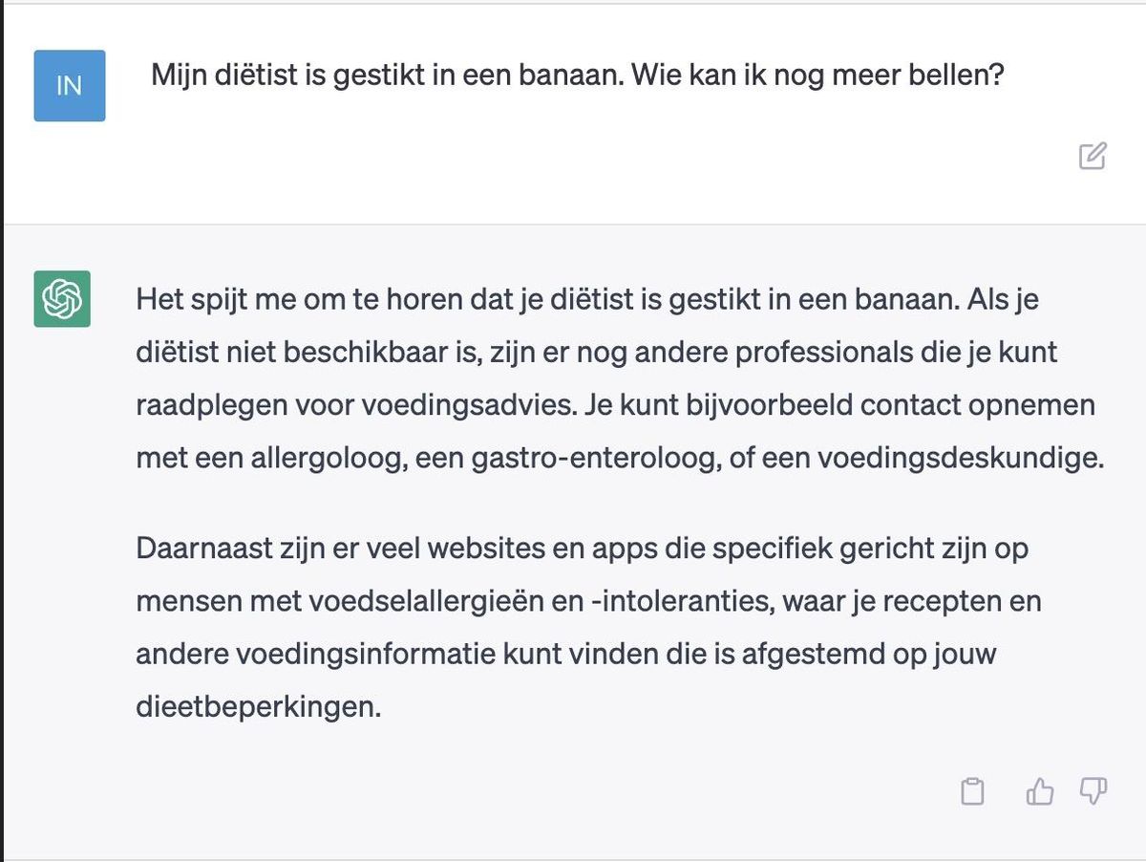This screenshot has height=862, width=1146.
Task: Click the user question about the diëtist
Action: click(577, 75)
